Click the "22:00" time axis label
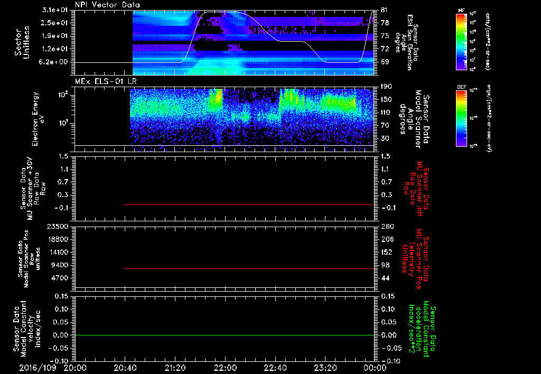This screenshot has width=541, height=374. (225, 368)
